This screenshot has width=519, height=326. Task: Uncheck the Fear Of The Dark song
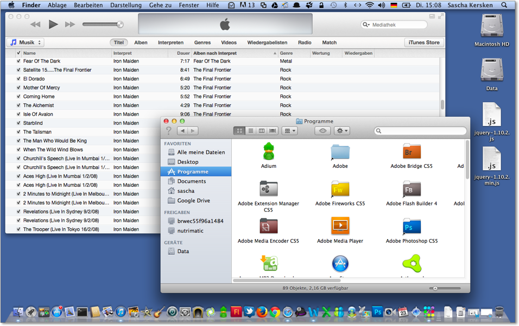pos(18,61)
